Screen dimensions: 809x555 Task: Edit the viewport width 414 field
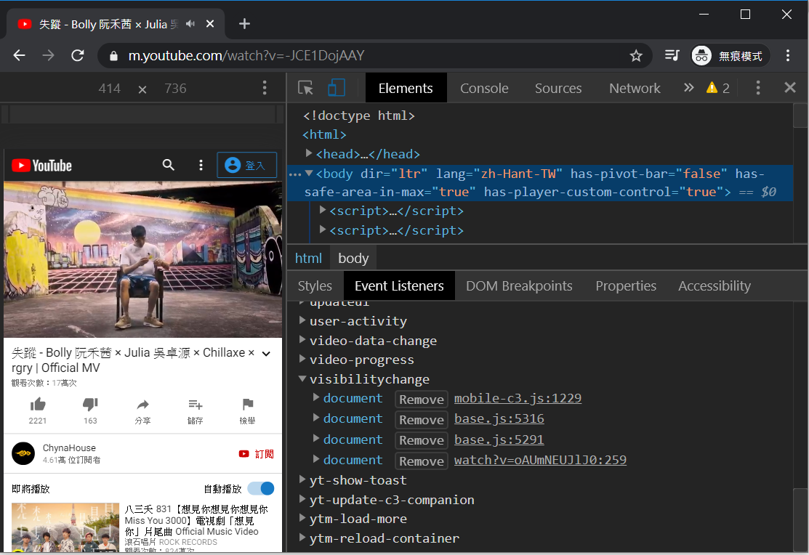click(x=109, y=89)
